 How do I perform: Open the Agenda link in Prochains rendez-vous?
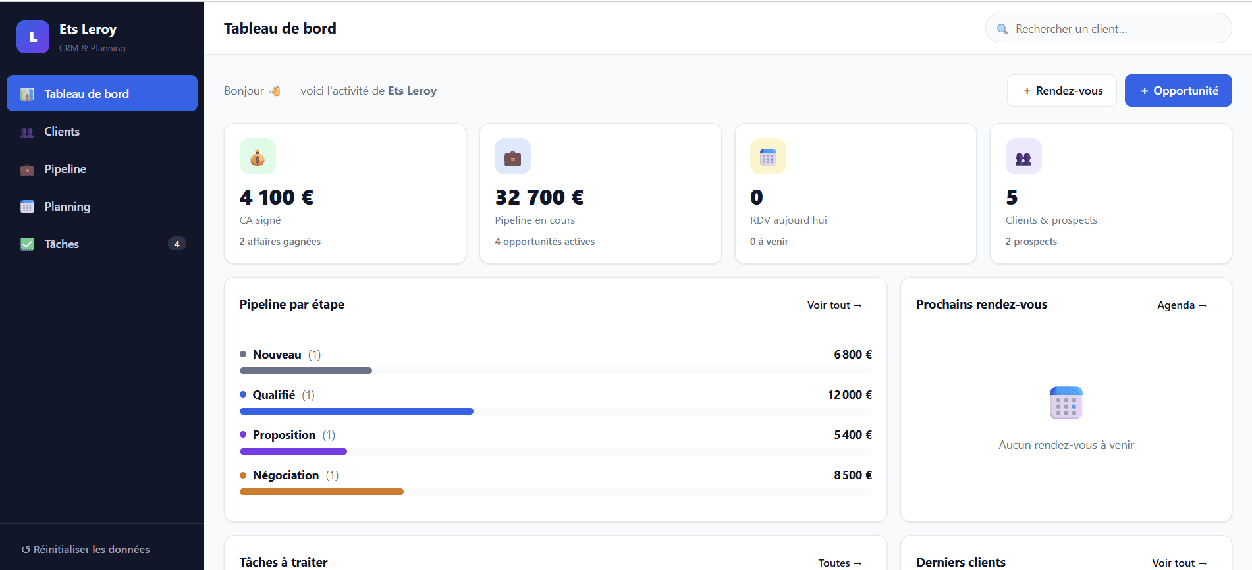pos(1182,305)
